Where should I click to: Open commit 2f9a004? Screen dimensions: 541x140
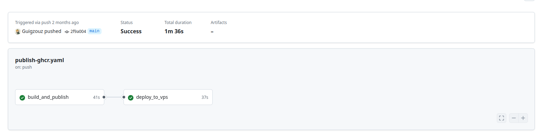78,32
